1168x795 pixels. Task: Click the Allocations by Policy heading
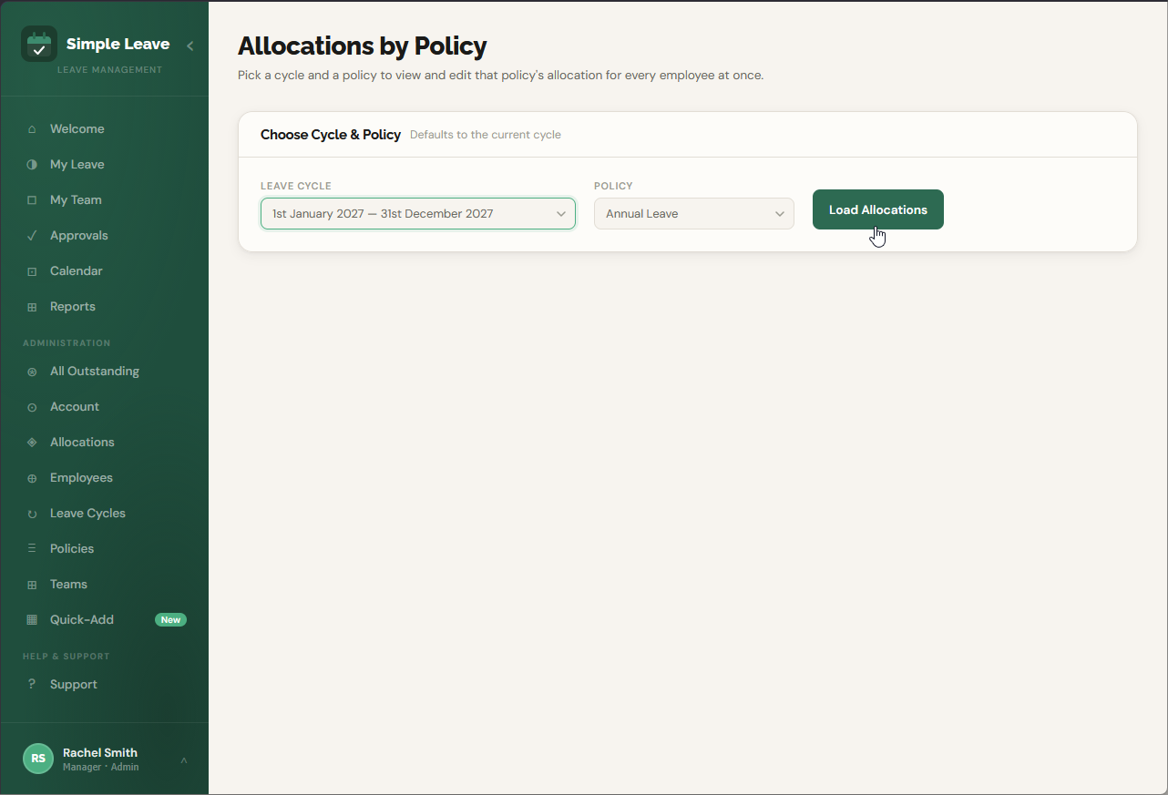363,46
